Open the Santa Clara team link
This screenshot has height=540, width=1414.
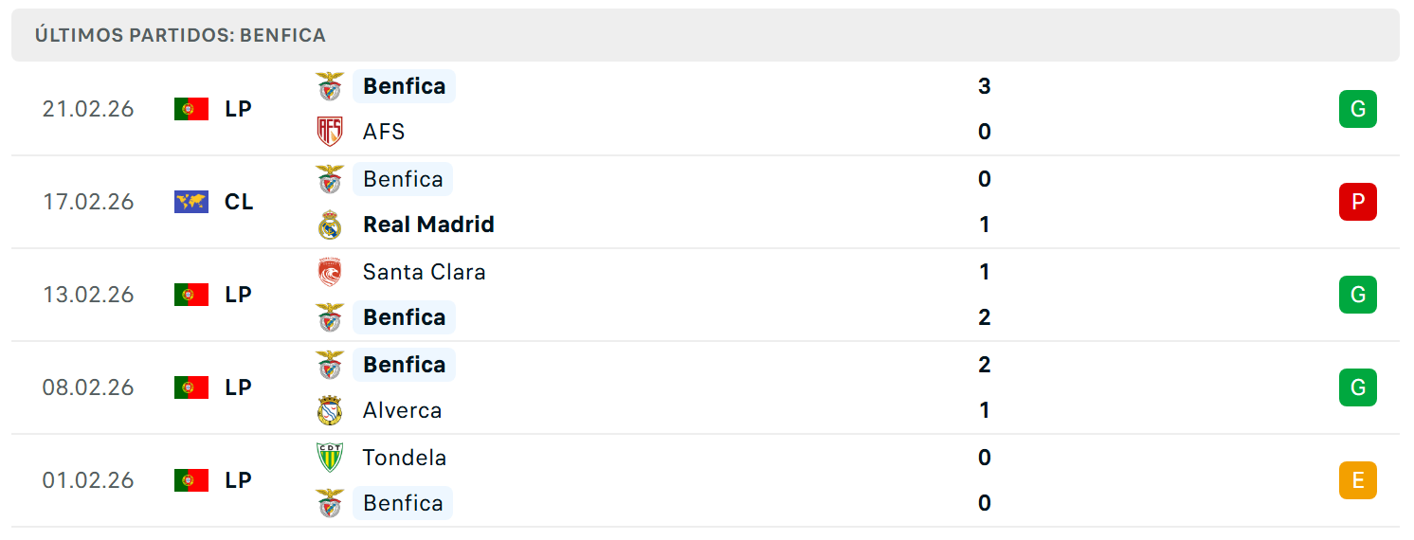(x=424, y=272)
